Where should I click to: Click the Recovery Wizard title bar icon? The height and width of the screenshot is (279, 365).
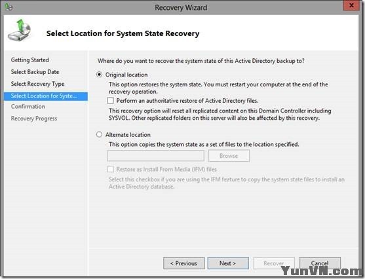(9, 7)
